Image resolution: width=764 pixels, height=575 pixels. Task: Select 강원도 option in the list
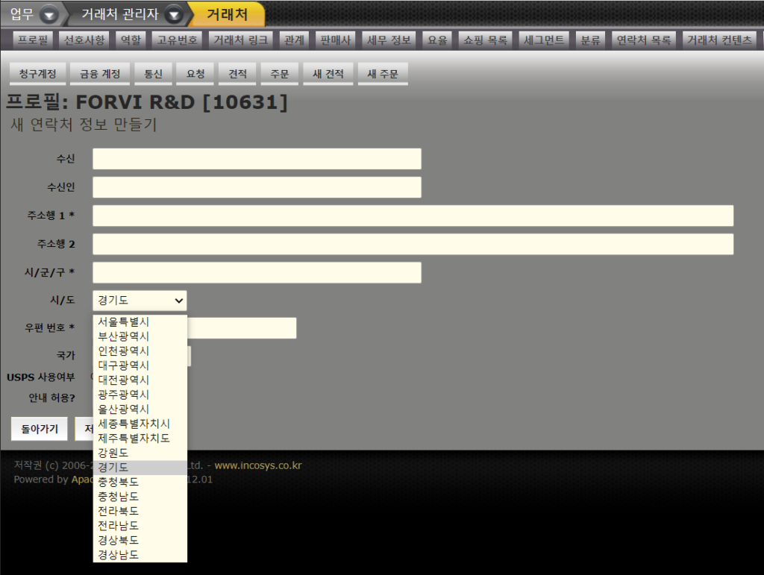(x=113, y=453)
